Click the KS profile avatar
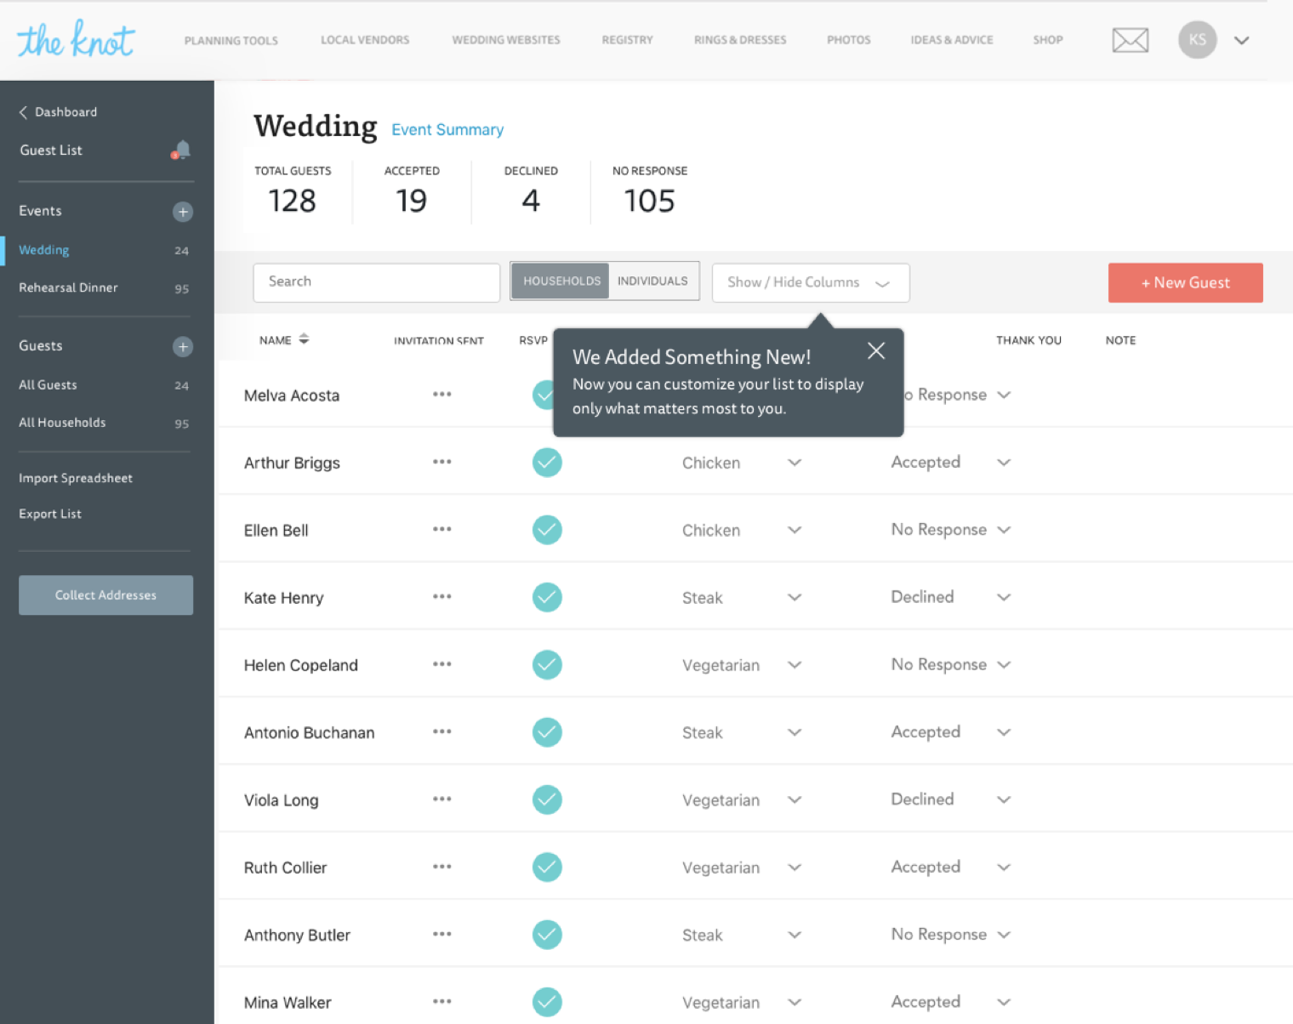Viewport: 1293px width, 1024px height. click(x=1197, y=40)
